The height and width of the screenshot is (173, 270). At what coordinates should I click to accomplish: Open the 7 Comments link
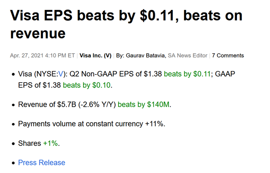coord(228,56)
